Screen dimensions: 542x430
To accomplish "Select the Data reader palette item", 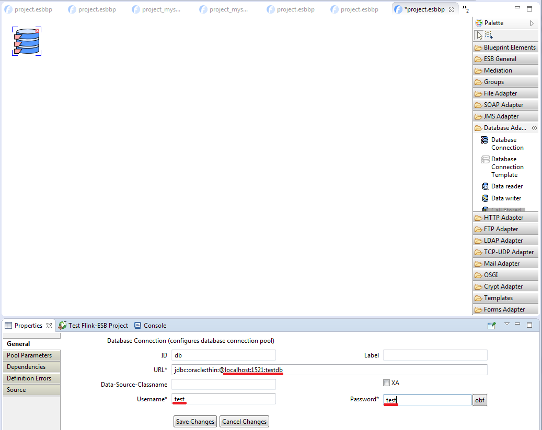I will 506,186.
